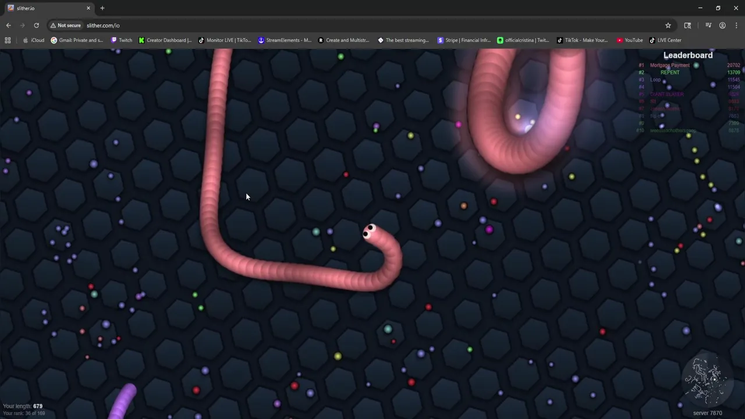745x419 pixels.
Task: Open a new browser tab
Action: point(102,8)
